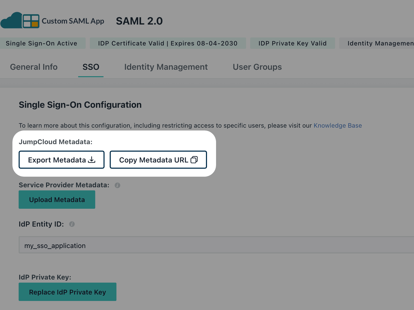The width and height of the screenshot is (414, 310).
Task: Open the Knowledge Base link
Action: pyautogui.click(x=338, y=126)
